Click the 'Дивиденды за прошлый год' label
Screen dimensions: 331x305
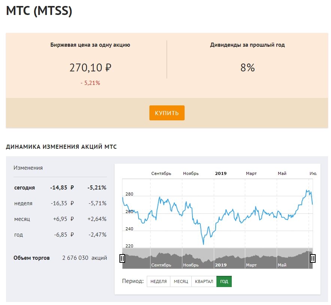pyautogui.click(x=248, y=45)
